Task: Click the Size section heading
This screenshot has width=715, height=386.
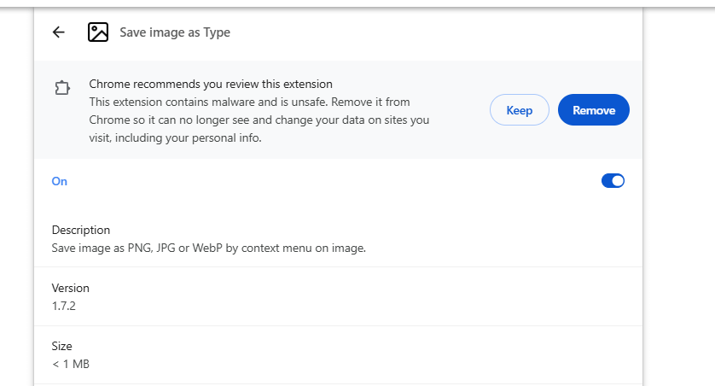Action: click(62, 346)
